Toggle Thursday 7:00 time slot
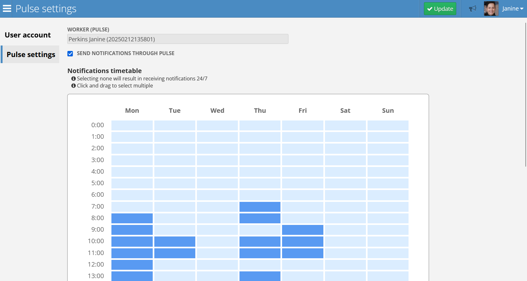Image resolution: width=527 pixels, height=281 pixels. (260, 207)
